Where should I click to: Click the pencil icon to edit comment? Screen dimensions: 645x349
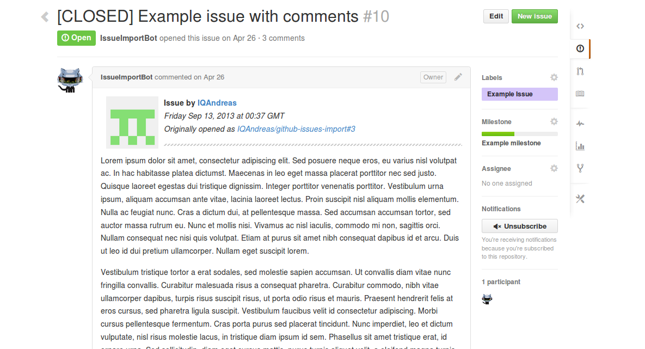458,77
